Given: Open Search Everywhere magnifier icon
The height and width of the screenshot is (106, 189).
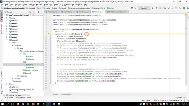Looking at the screenshot, I should coord(184,8).
